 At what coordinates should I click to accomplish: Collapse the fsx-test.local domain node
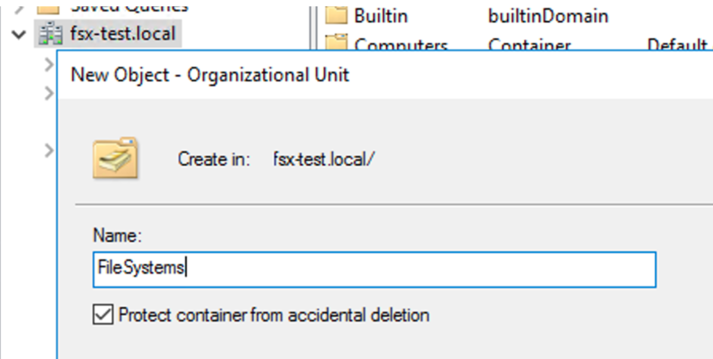coord(19,34)
